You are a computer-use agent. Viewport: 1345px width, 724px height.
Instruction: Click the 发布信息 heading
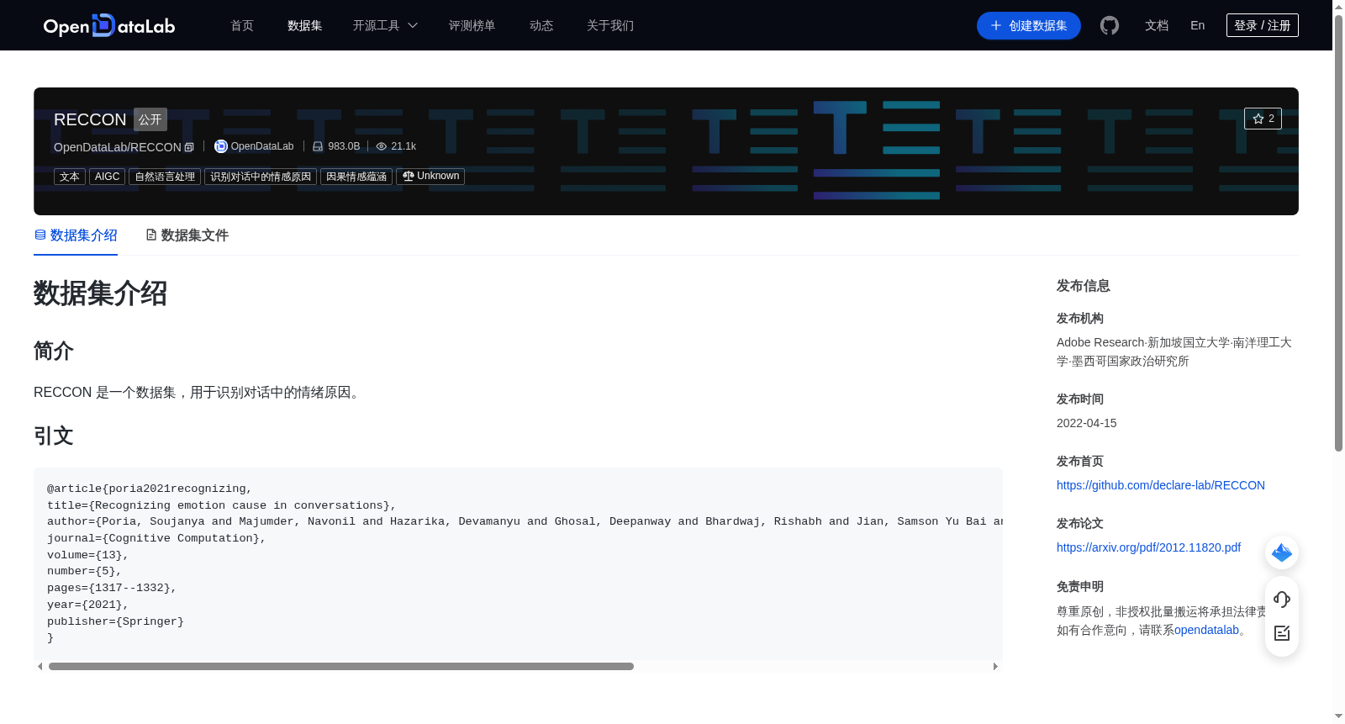pyautogui.click(x=1084, y=286)
